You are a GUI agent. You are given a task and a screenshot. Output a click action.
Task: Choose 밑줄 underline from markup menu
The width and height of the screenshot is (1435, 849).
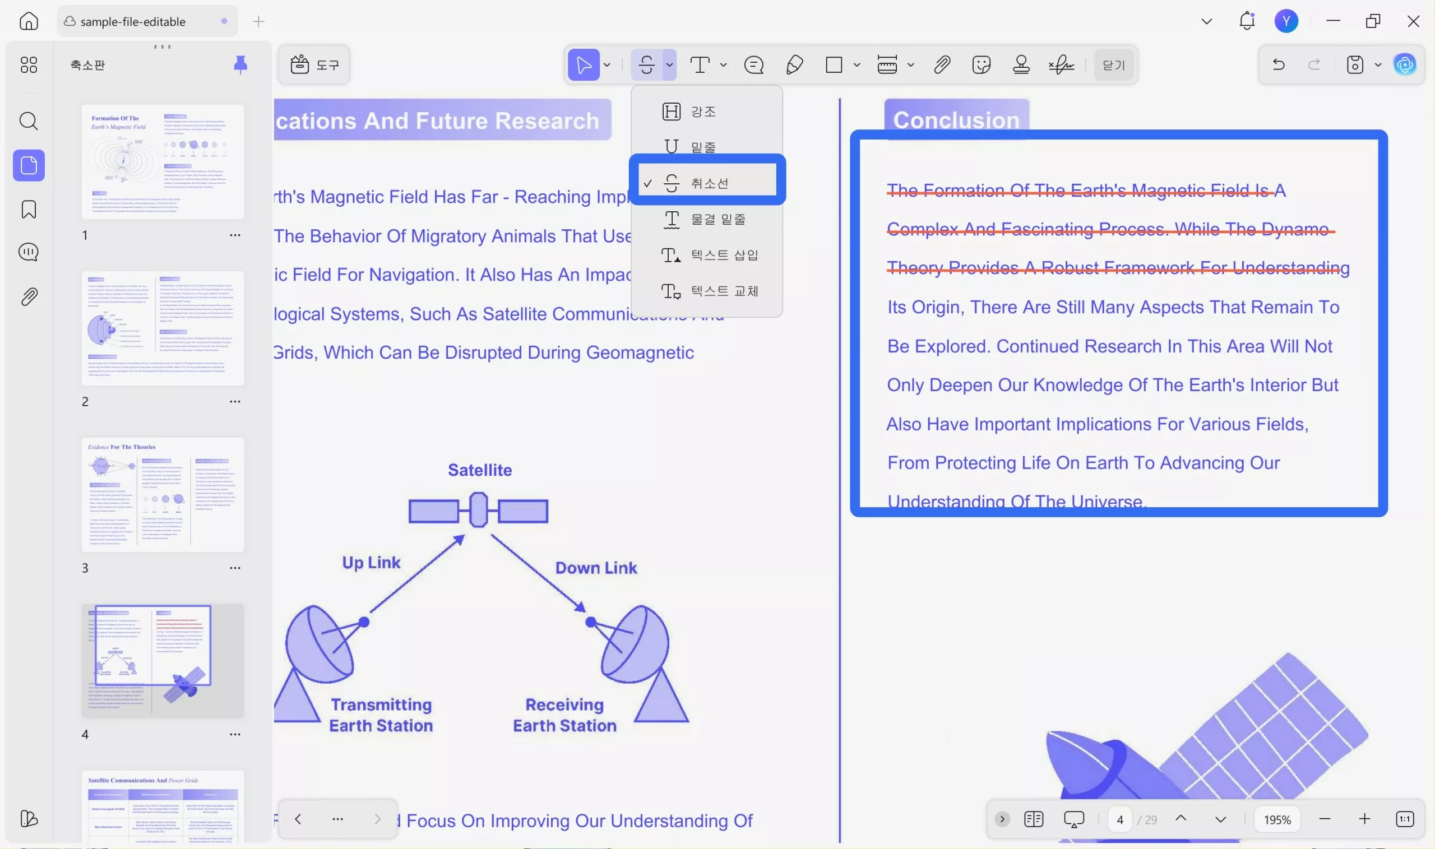click(707, 147)
